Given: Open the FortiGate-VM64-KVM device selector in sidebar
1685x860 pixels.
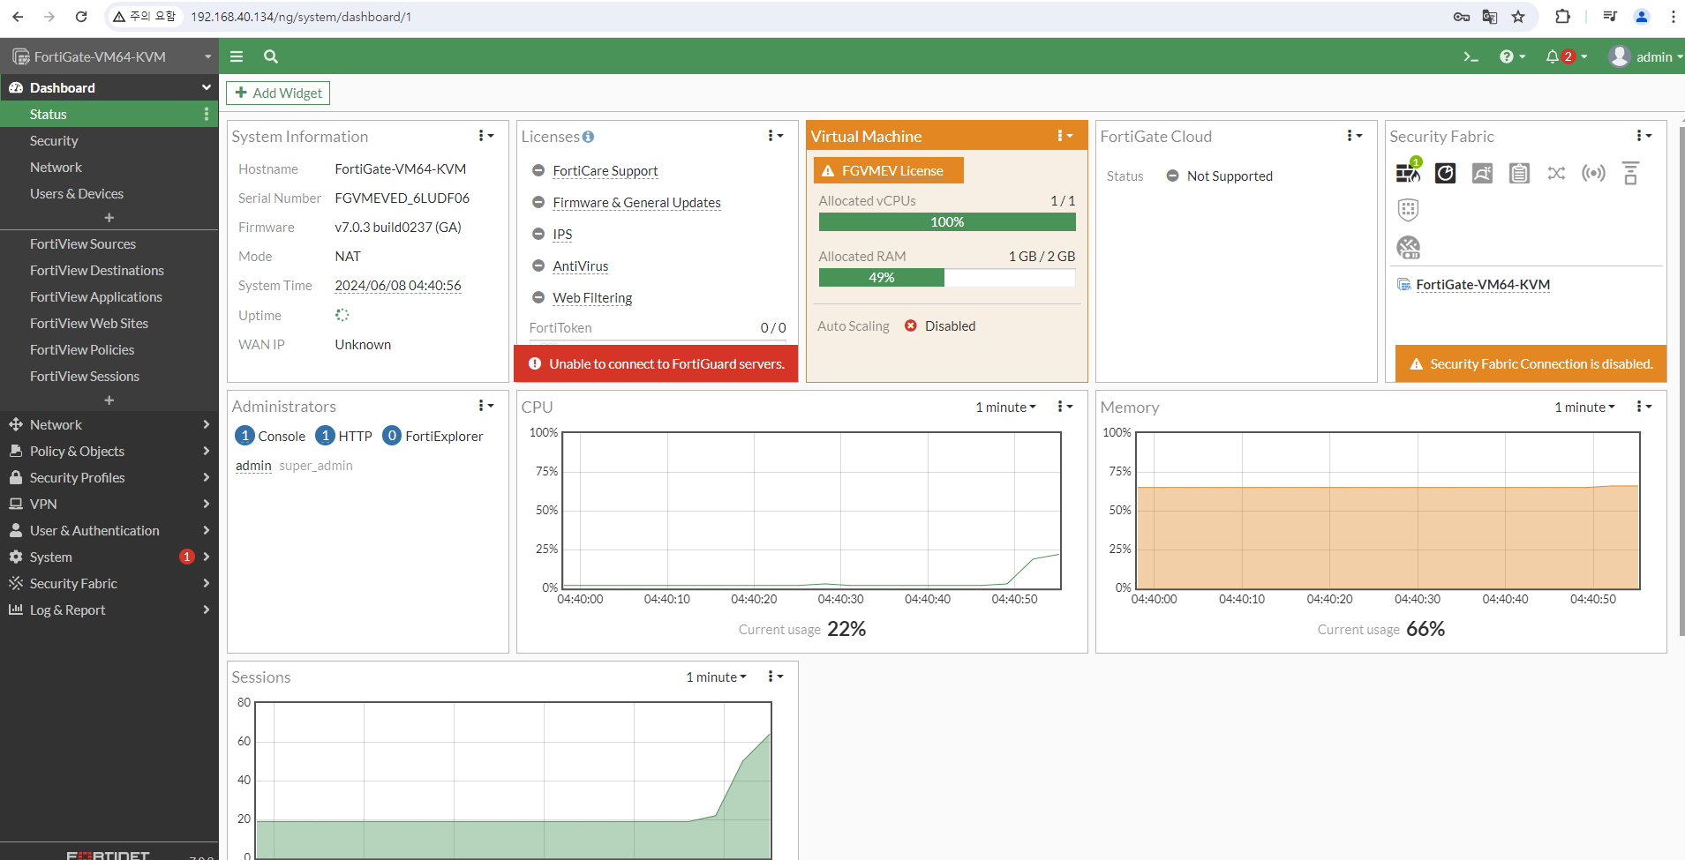Looking at the screenshot, I should tap(109, 56).
